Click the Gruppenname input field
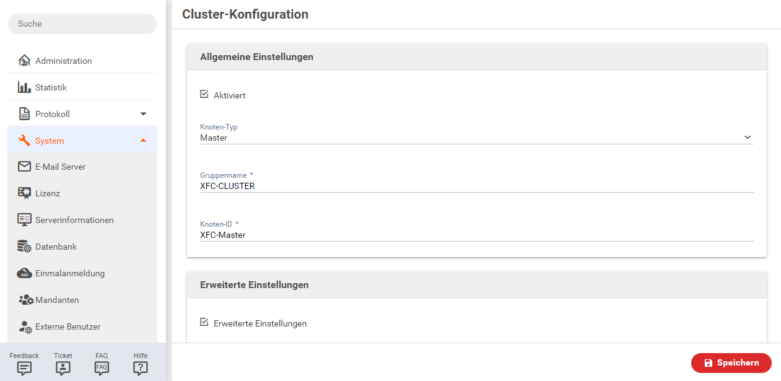 click(x=476, y=186)
